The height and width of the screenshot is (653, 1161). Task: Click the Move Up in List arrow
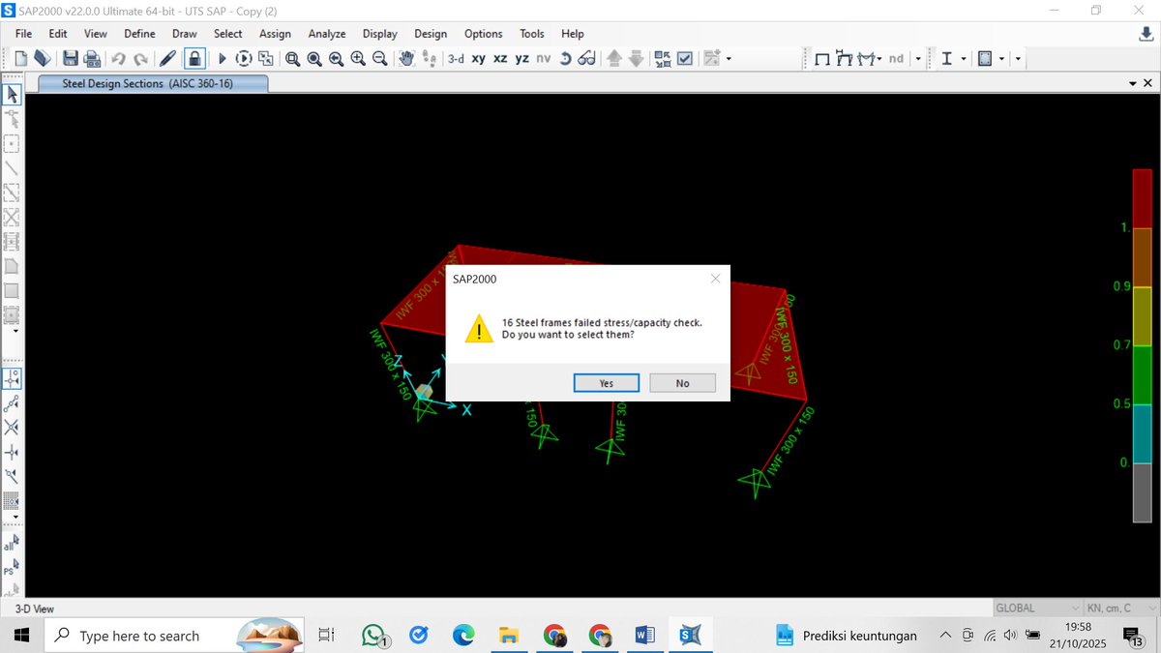pyautogui.click(x=613, y=59)
